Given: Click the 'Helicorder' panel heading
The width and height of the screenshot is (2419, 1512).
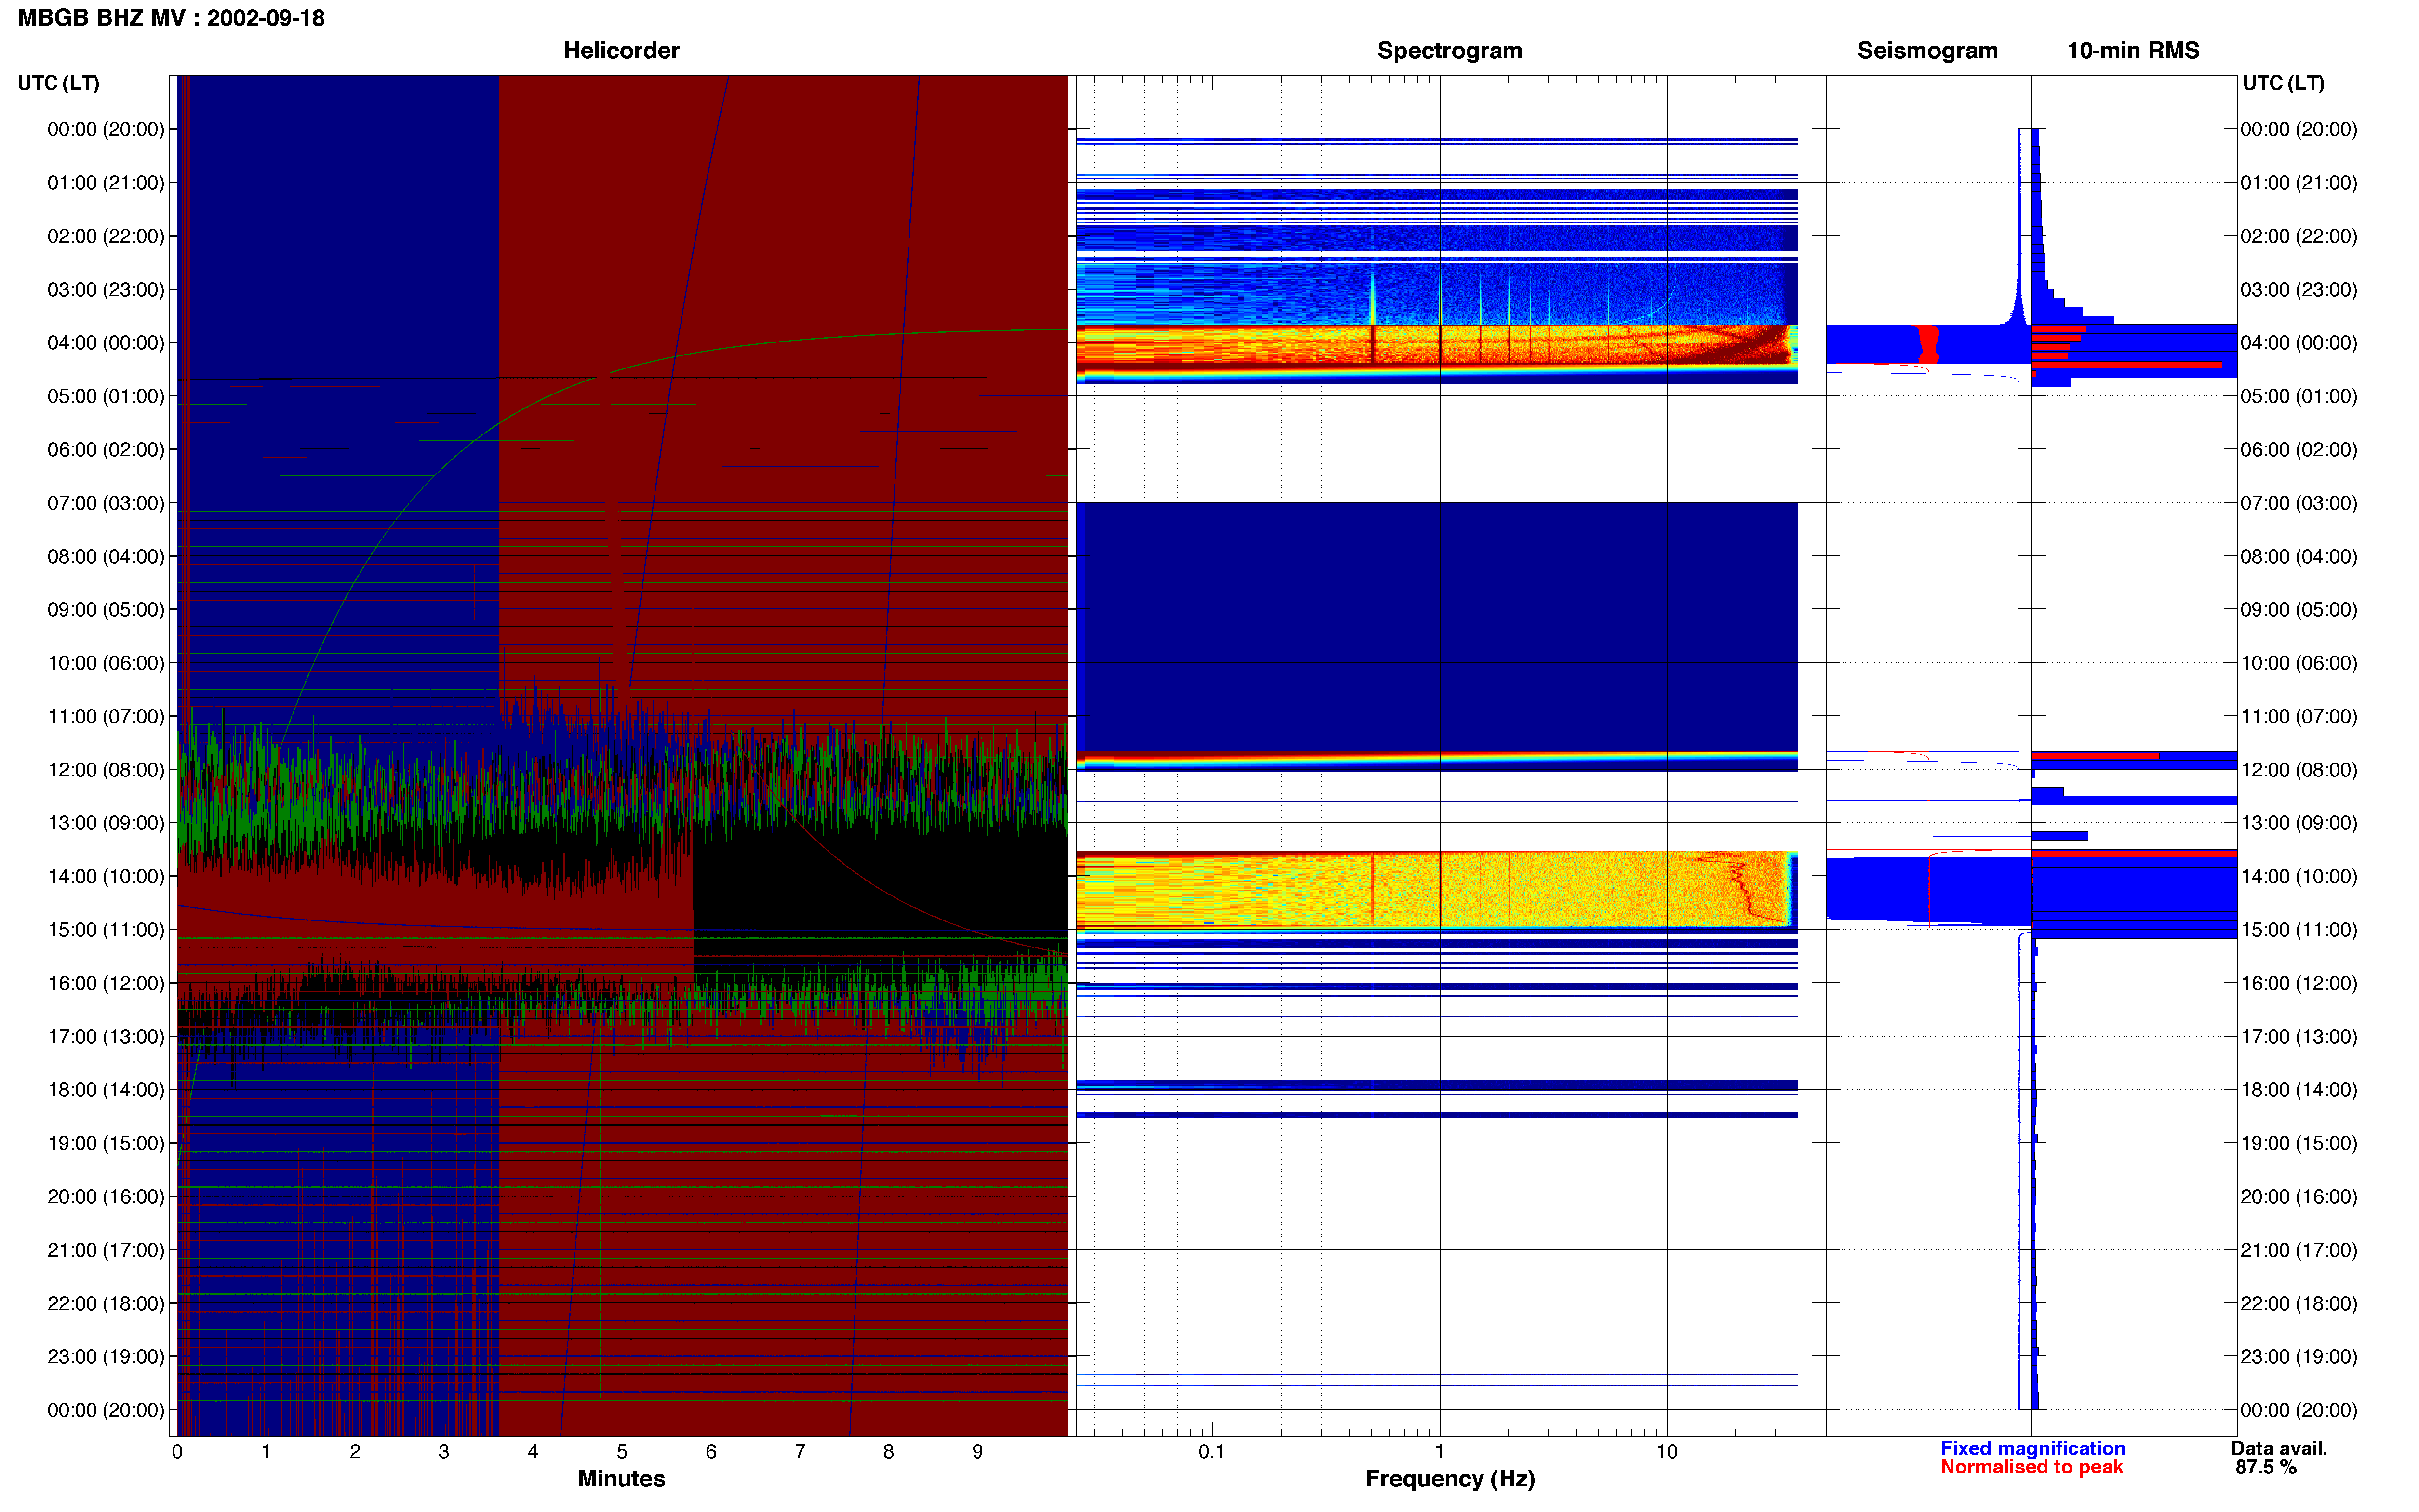Looking at the screenshot, I should click(621, 51).
